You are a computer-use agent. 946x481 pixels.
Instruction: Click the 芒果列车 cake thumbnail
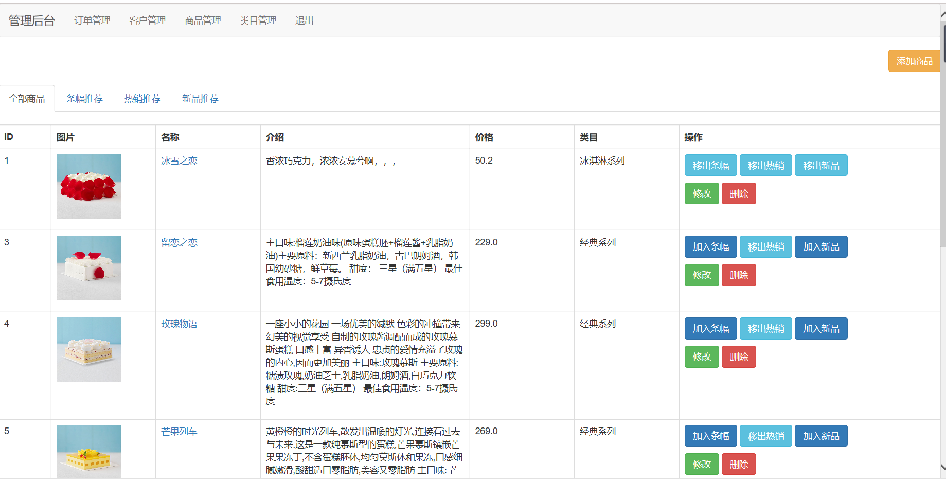tap(88, 451)
